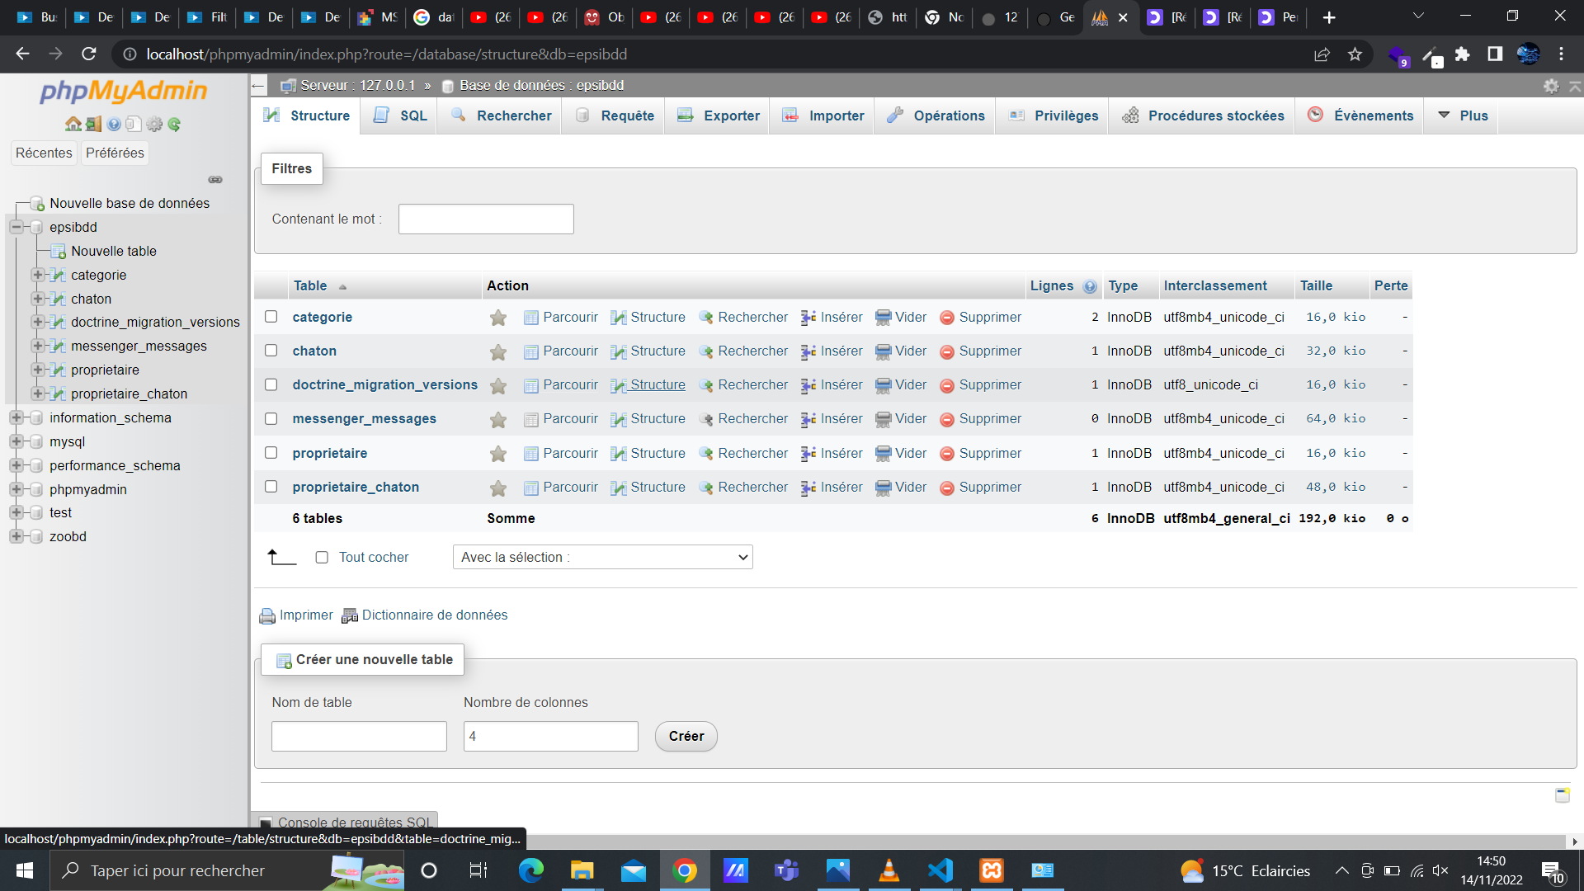Refresh the navigation panel via sidebar icon

(174, 125)
